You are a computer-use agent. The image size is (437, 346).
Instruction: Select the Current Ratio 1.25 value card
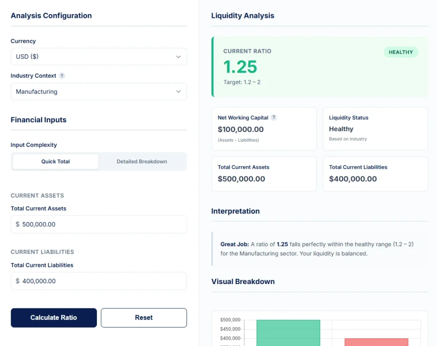click(320, 67)
